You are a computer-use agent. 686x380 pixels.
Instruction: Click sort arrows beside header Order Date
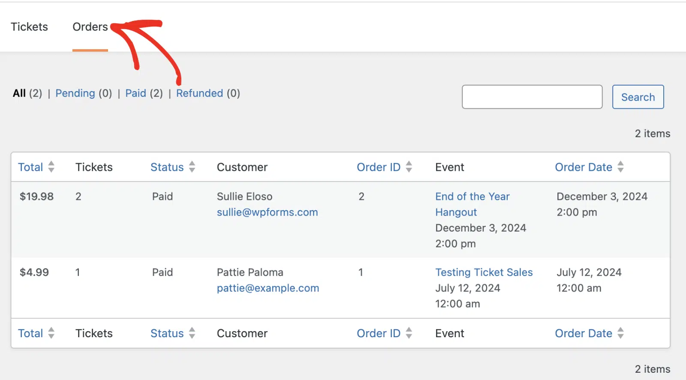[621, 167]
